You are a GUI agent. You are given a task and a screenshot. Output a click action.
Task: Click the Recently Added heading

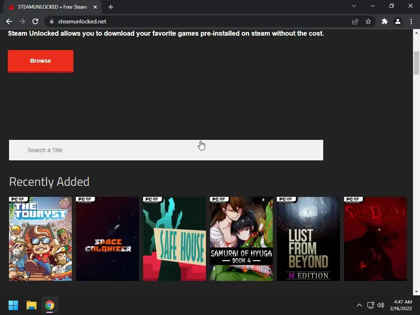pos(49,182)
